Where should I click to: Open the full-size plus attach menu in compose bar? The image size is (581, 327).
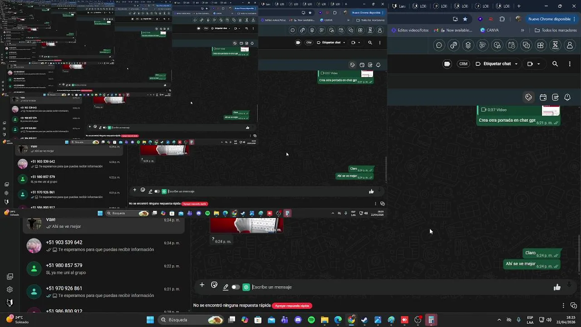[x=202, y=285]
